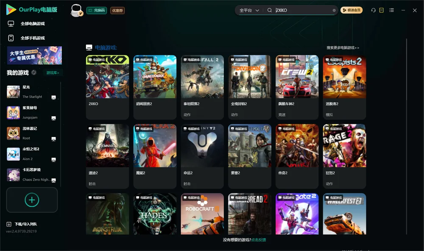
Task: Click the OurPlay logo in the top-left
Action: [x=32, y=10]
